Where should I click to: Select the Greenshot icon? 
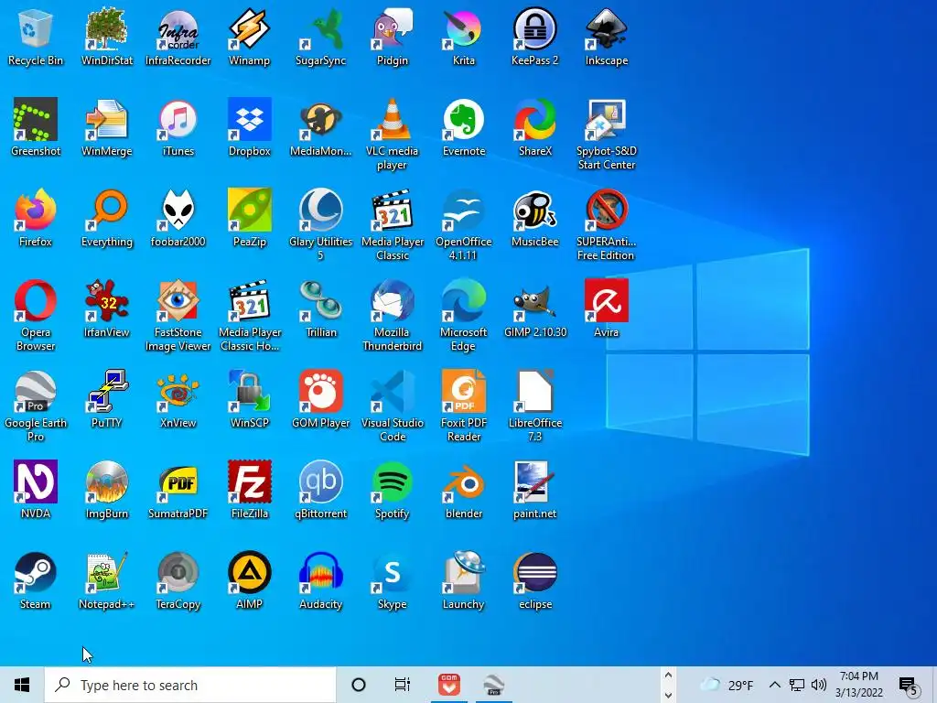(x=36, y=128)
